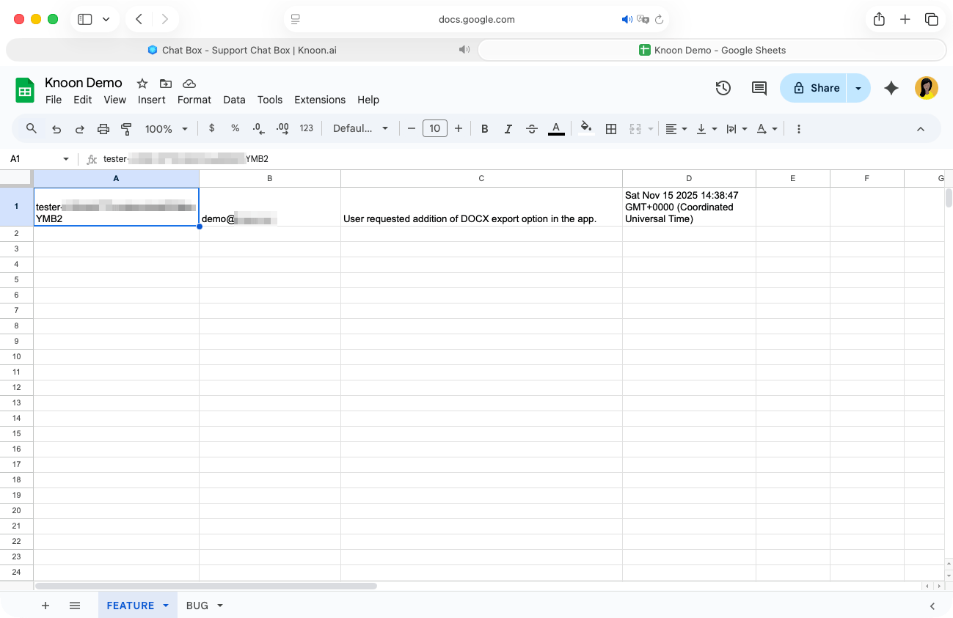Toggle bold formatting on cell A1
Image resolution: width=953 pixels, height=618 pixels.
point(484,128)
